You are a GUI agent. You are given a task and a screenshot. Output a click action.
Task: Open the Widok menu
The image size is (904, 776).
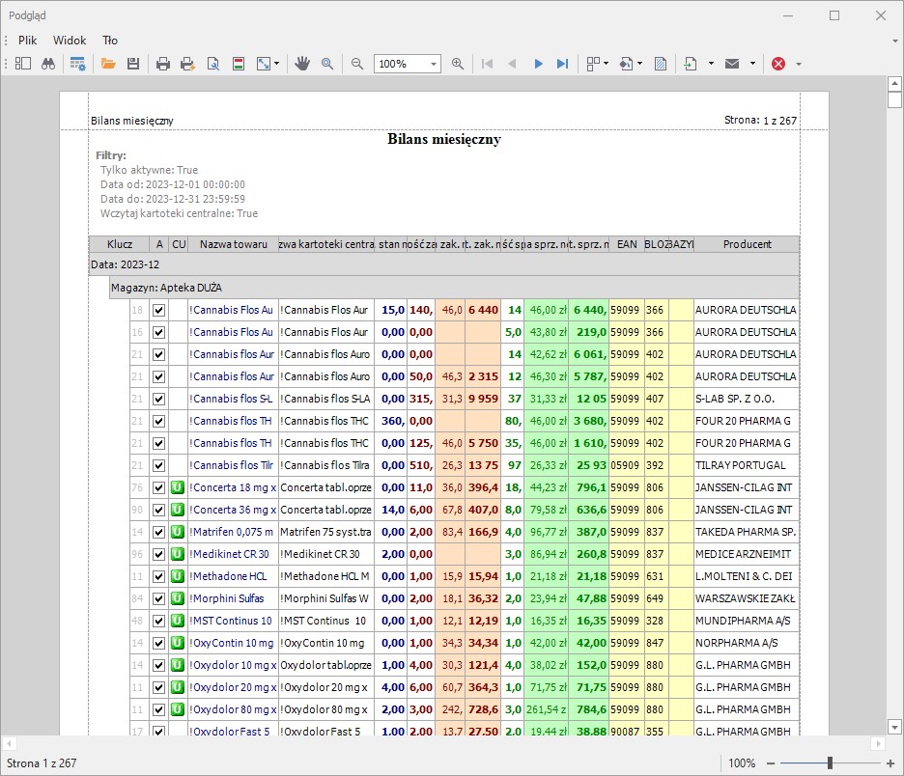coord(70,41)
